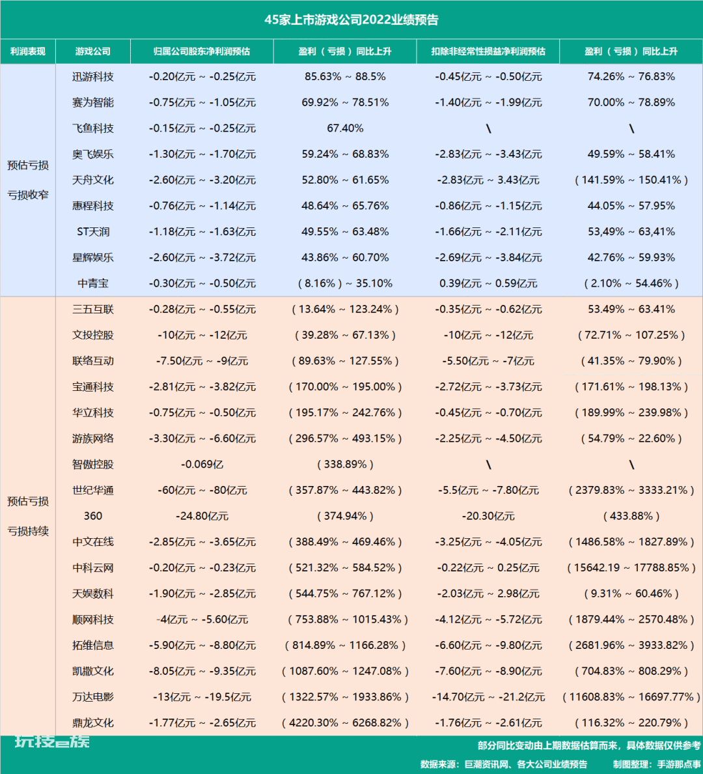Click the value '-24.80亿元'
Screen dimensions: 703x774
[x=202, y=516]
